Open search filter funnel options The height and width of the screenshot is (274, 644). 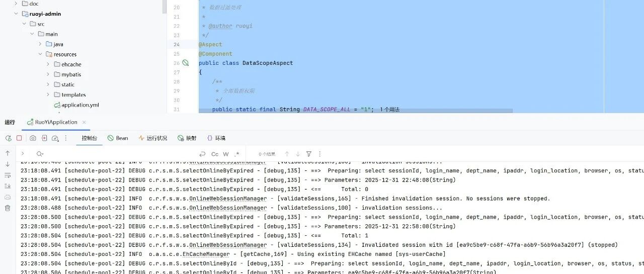309,154
